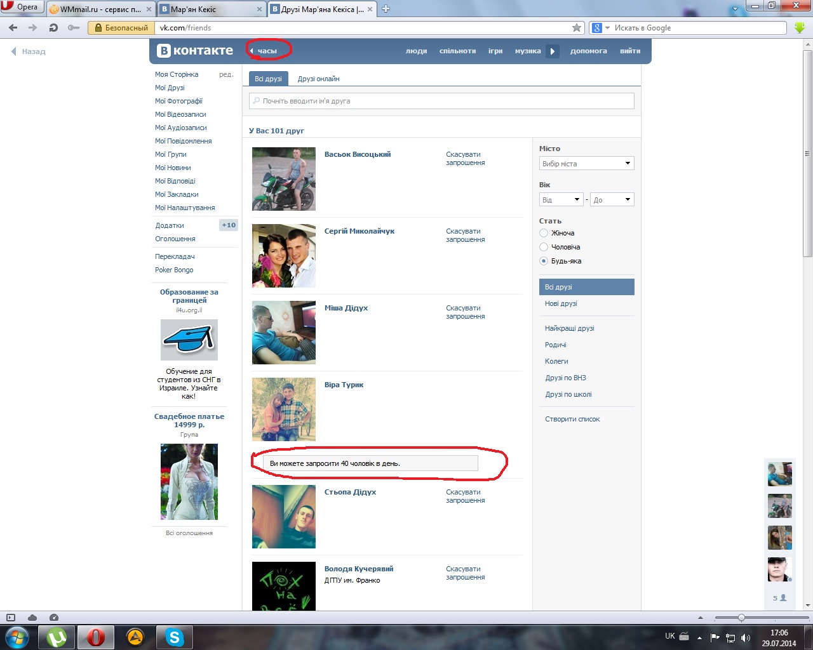Click the Безопасный security badge
Screen dimensions: 813x650
click(121, 28)
